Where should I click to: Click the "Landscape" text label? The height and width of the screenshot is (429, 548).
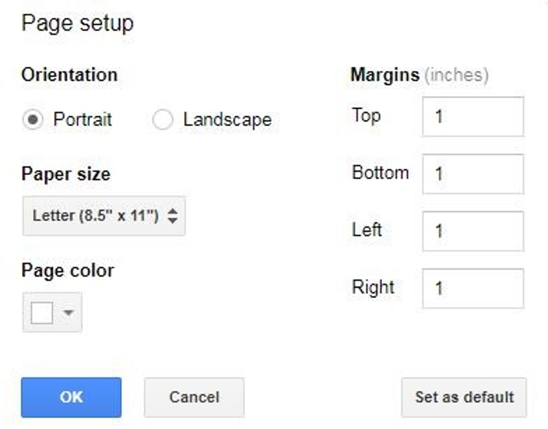227,120
